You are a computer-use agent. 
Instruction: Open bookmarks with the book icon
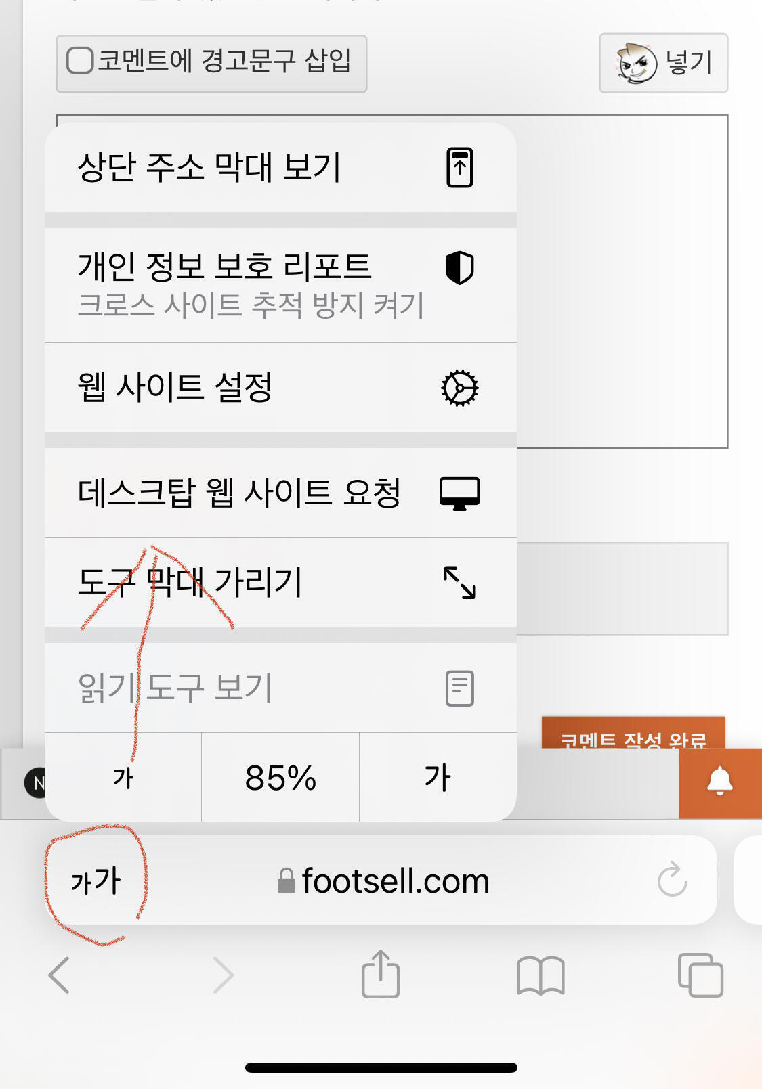(x=540, y=975)
